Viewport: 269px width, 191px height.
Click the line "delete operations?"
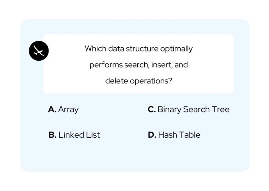coord(139,81)
